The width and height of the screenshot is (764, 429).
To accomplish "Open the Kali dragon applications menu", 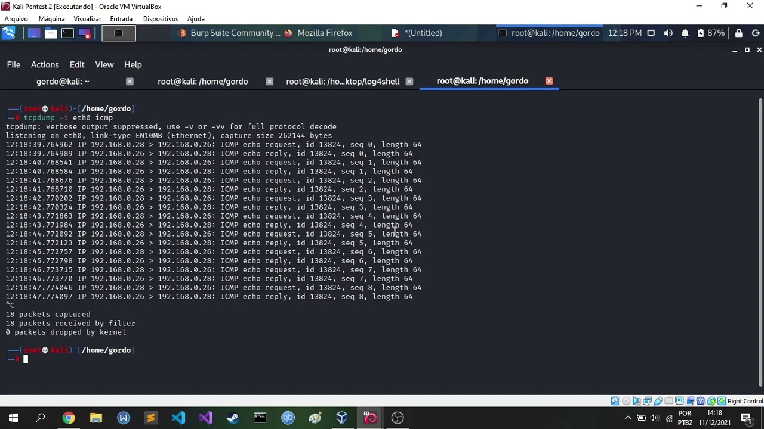I will point(8,33).
